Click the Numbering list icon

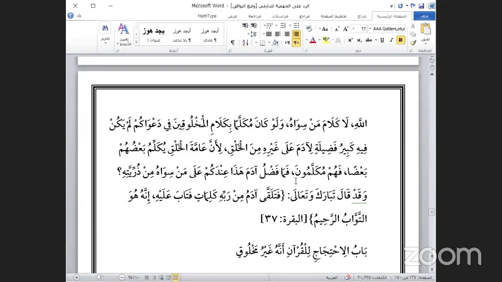[283, 25]
